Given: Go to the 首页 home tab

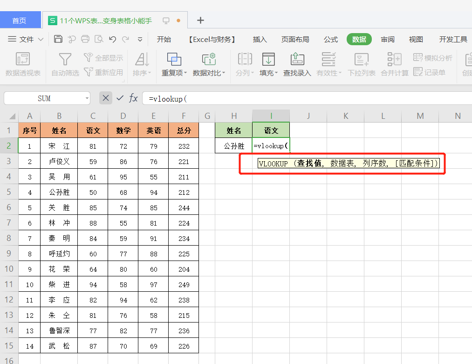Looking at the screenshot, I should (20, 20).
